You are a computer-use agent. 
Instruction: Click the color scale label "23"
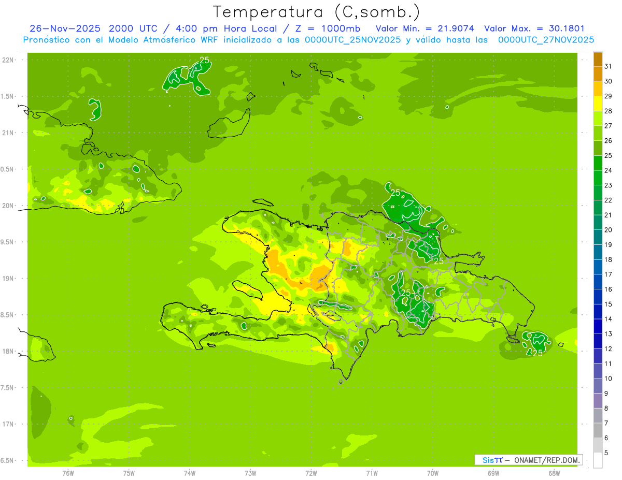tap(609, 185)
